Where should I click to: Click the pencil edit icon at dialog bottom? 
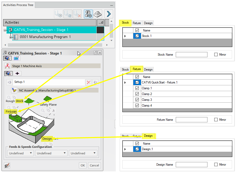[x=7, y=165]
